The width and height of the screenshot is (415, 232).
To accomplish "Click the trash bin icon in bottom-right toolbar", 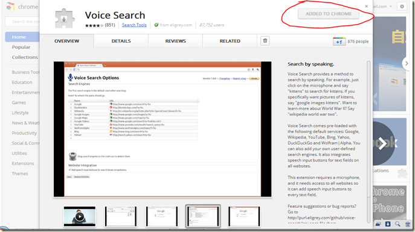I will tap(408, 224).
